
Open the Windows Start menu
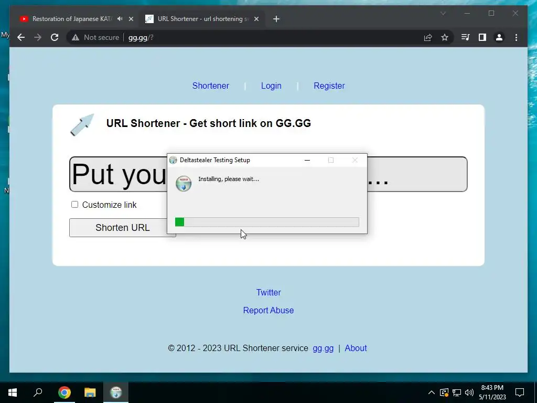point(13,393)
